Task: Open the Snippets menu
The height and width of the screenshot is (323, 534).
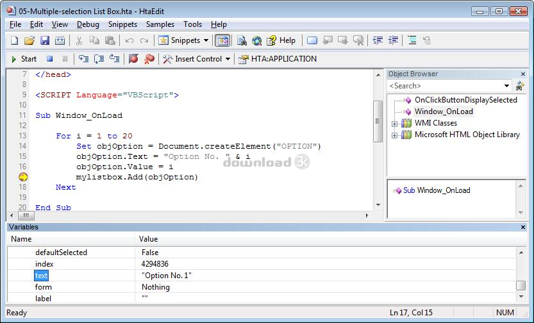Action: (122, 24)
